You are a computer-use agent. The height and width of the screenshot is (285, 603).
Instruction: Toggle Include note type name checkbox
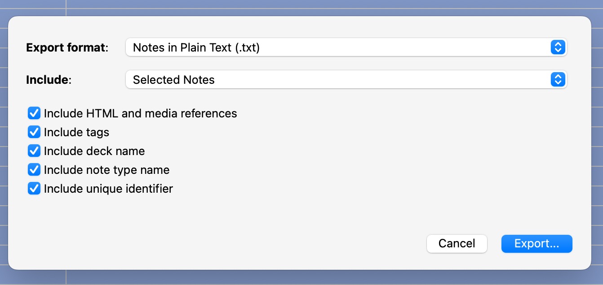pos(34,170)
